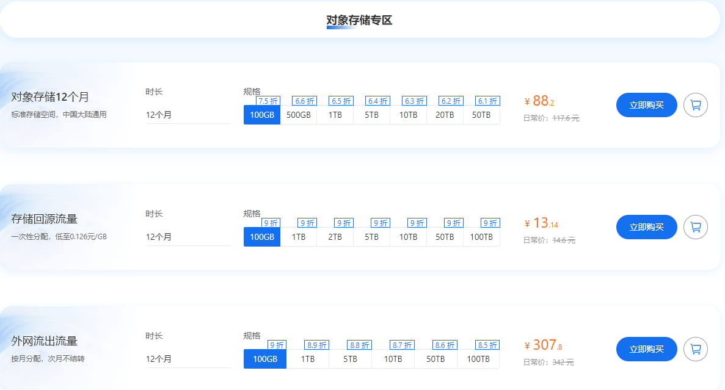Select the 5TB spec in the first product row
The image size is (725, 390).
tap(371, 114)
